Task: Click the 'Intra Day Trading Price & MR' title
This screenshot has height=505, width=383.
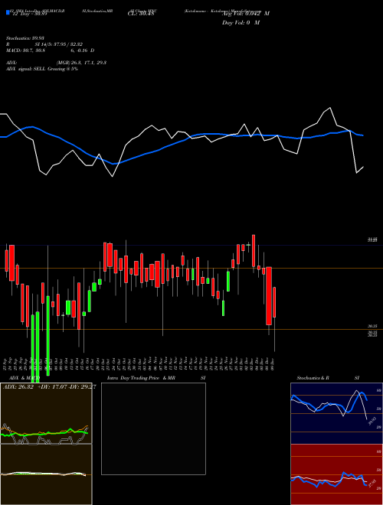Action: pyautogui.click(x=141, y=378)
